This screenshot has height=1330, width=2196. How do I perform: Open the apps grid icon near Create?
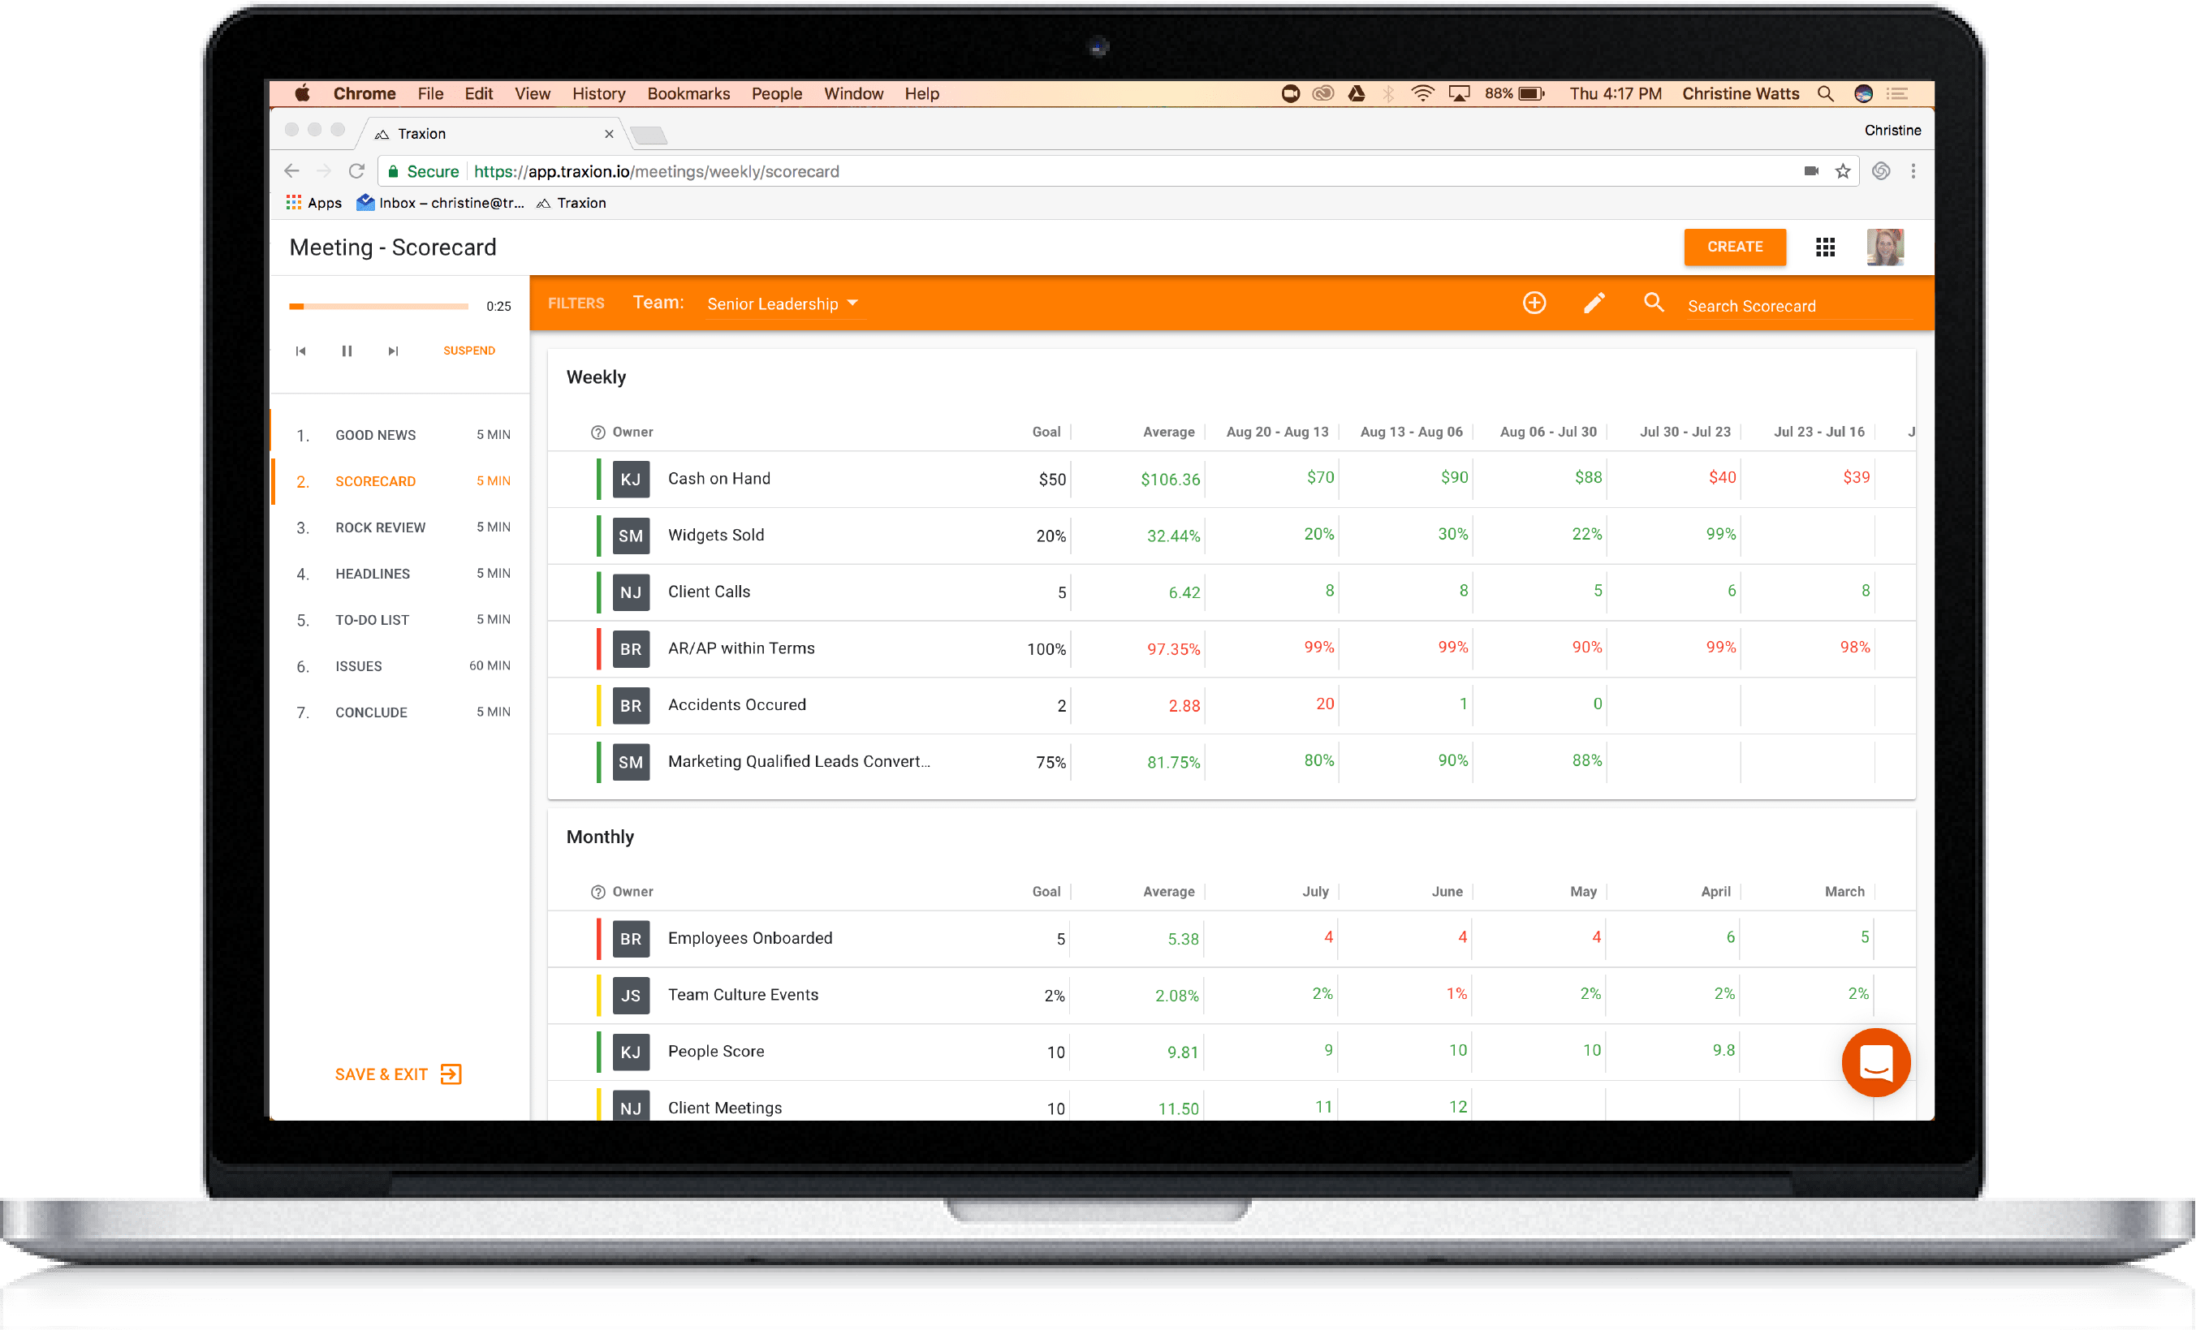[x=1825, y=247]
